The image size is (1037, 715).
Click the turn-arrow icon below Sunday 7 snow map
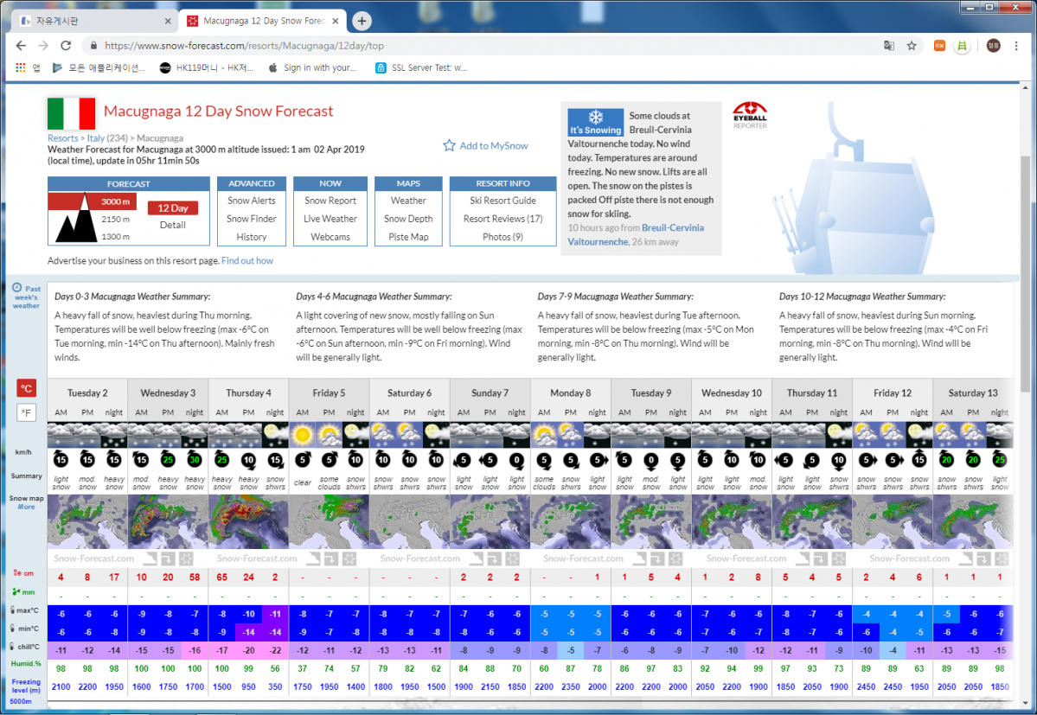[x=494, y=559]
